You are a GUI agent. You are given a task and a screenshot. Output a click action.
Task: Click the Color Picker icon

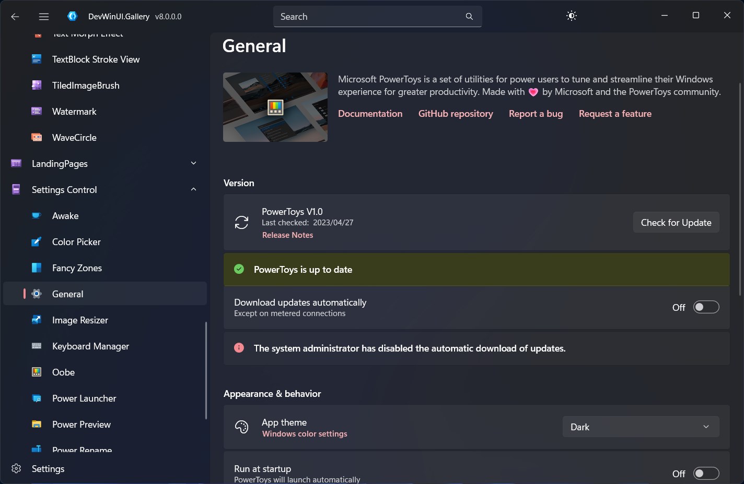37,242
